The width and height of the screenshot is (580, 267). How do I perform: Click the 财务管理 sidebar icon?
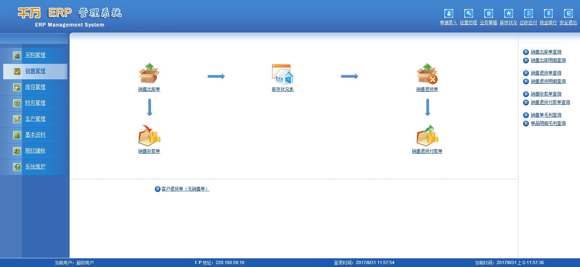[17, 103]
